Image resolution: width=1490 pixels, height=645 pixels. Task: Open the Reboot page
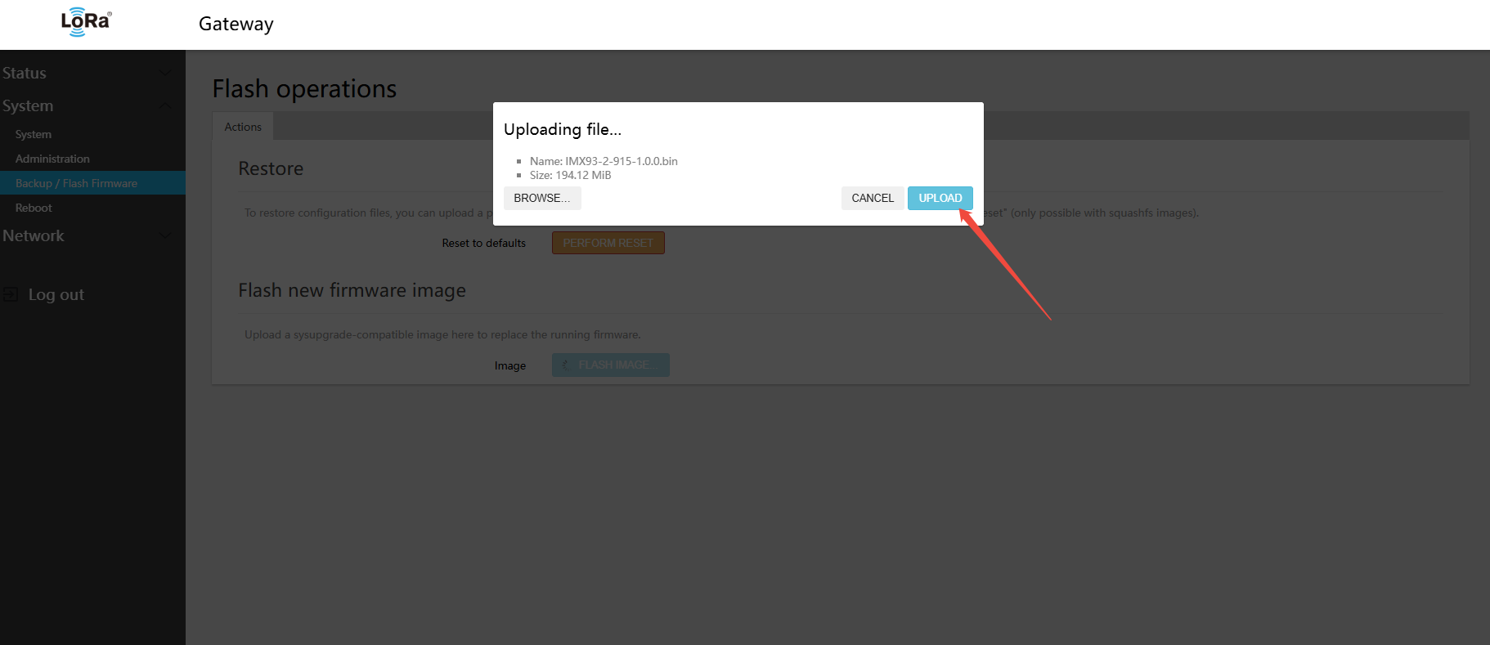coord(34,208)
